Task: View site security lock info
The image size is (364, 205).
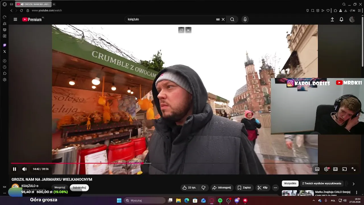Action: coord(28,11)
